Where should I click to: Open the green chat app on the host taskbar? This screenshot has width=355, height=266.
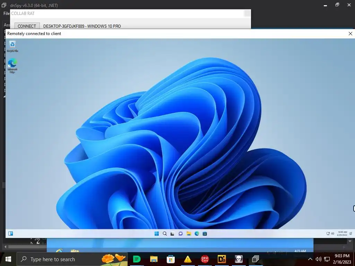137,259
